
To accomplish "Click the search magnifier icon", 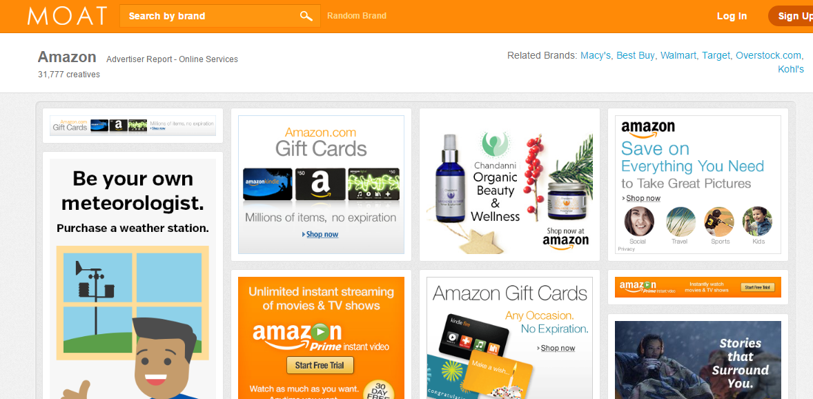I will pyautogui.click(x=306, y=16).
